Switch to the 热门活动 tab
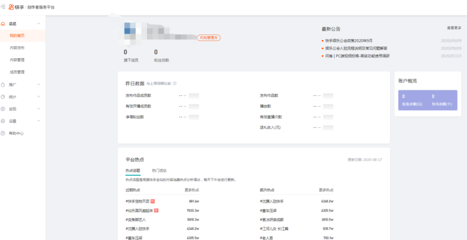This screenshot has height=240, width=467. 159,171
